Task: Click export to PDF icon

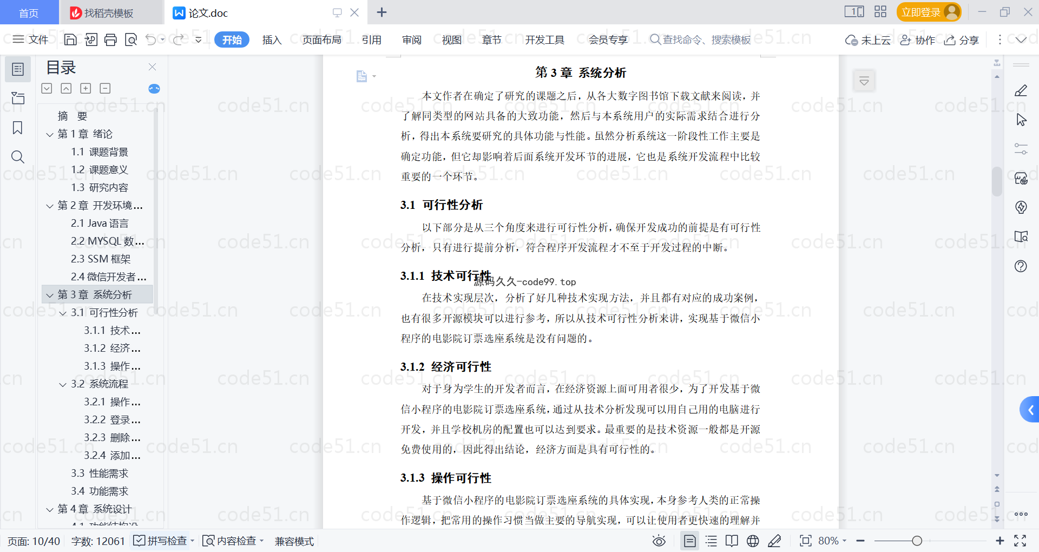Action: tap(91, 40)
